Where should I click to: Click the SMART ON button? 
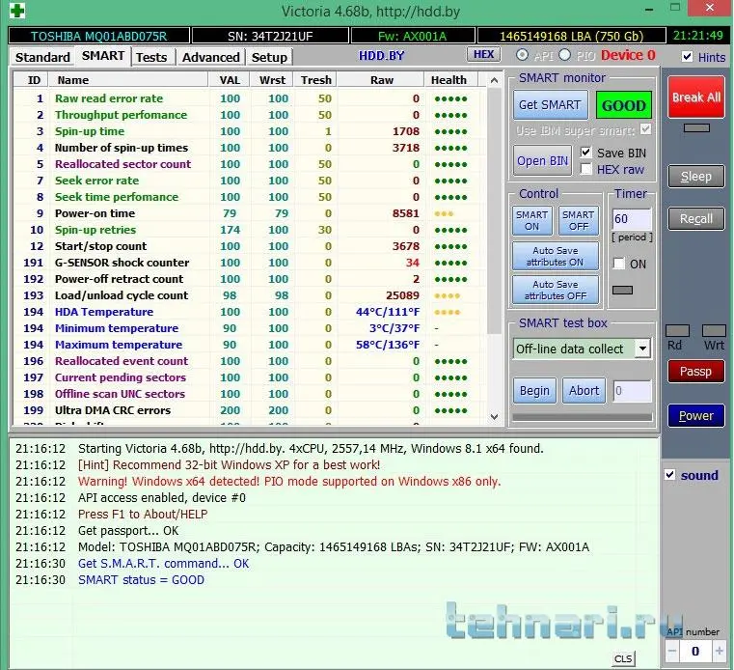(531, 221)
